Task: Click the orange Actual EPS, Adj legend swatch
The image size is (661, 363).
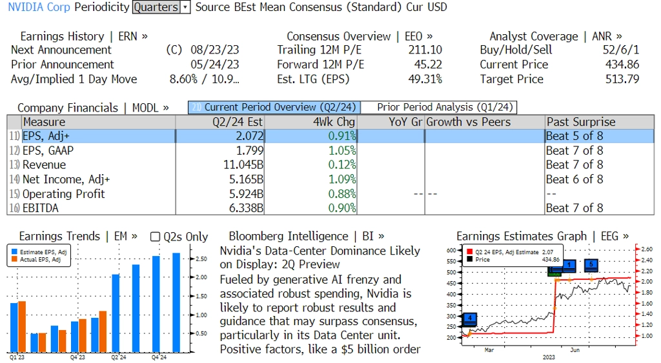Action: 14,259
